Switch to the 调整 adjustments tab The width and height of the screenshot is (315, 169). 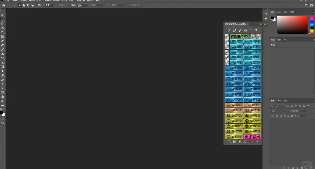[279, 40]
